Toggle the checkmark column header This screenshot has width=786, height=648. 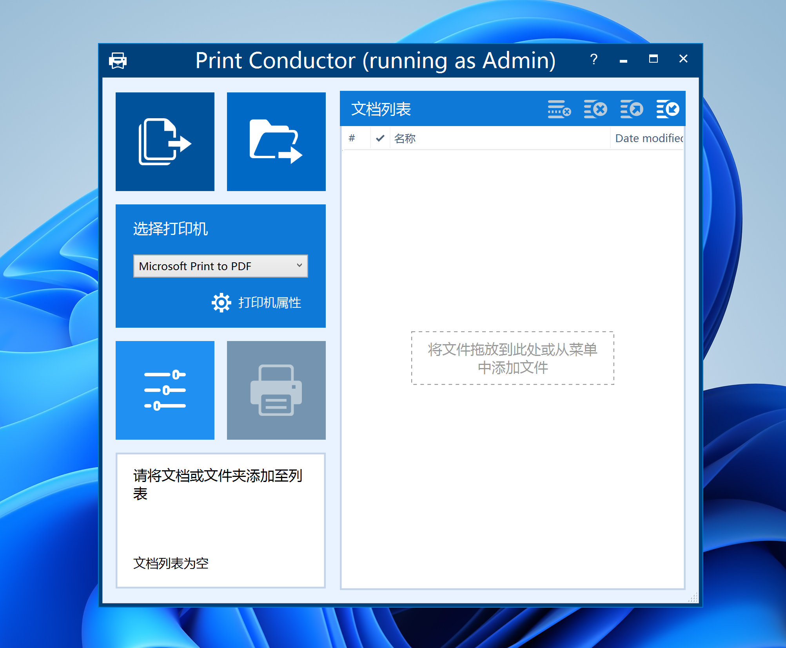point(380,138)
